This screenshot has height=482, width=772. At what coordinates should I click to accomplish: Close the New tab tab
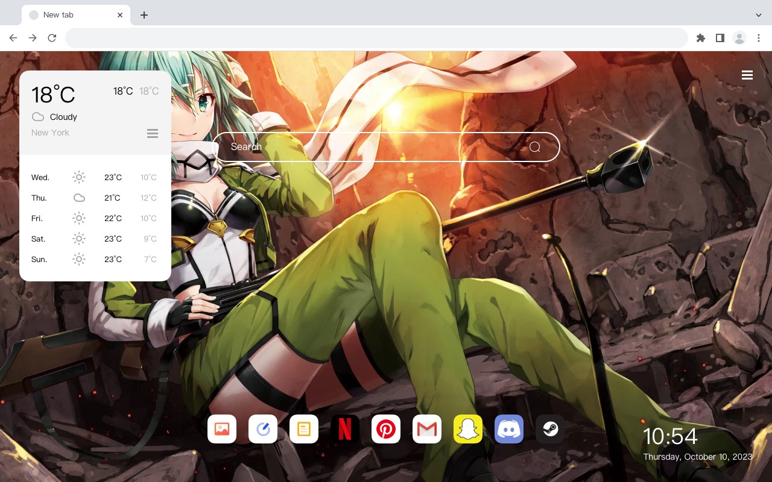(x=120, y=15)
